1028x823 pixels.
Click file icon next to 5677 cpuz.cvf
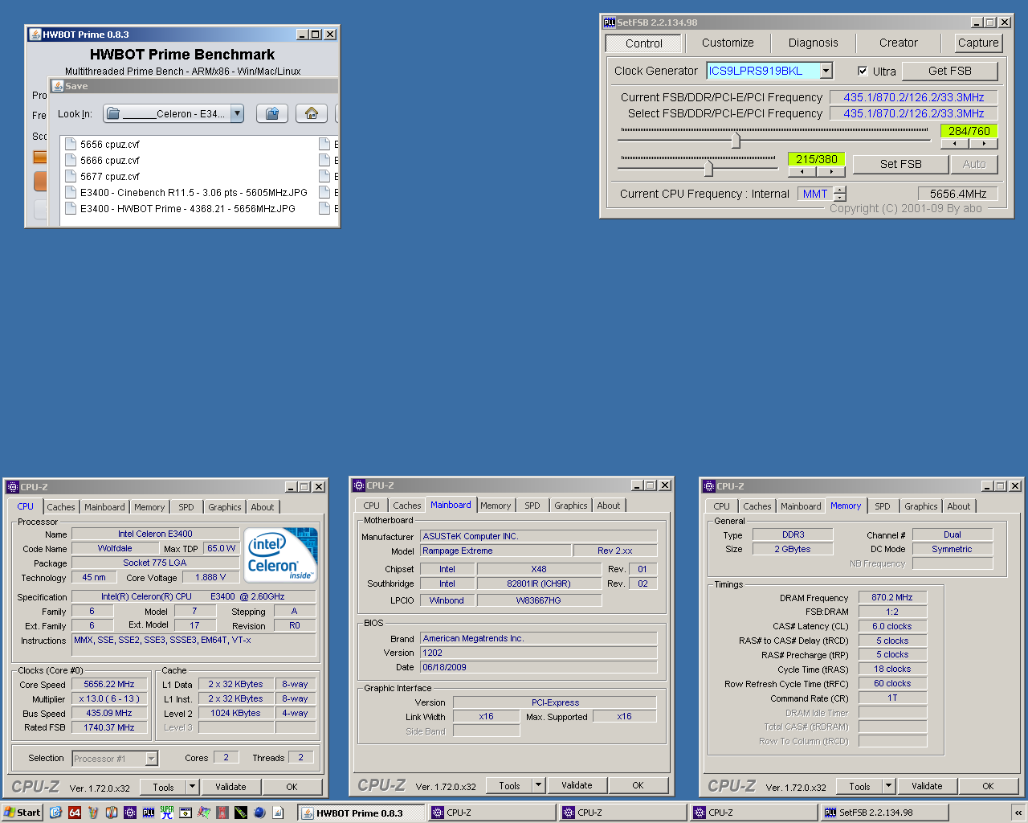click(x=71, y=177)
